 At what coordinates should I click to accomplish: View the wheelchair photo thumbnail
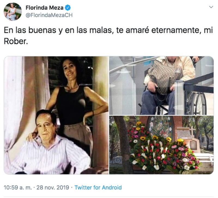point(161,85)
